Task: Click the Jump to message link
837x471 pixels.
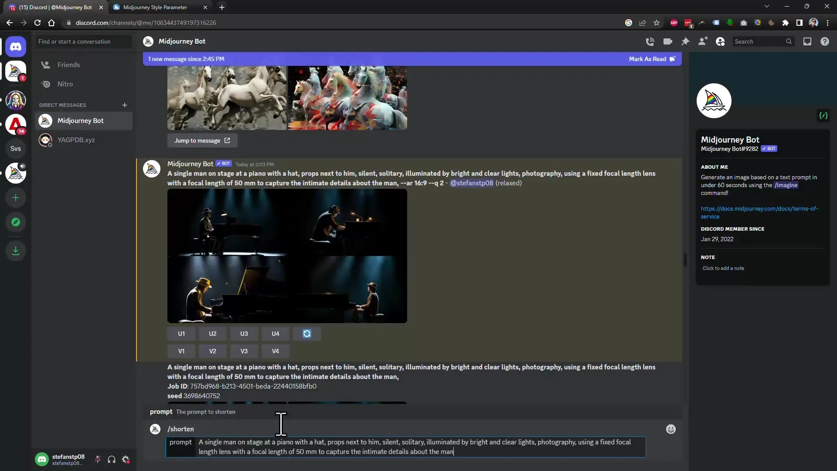Action: coord(202,140)
